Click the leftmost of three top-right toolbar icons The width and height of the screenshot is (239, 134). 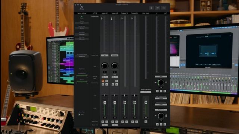click(151, 8)
